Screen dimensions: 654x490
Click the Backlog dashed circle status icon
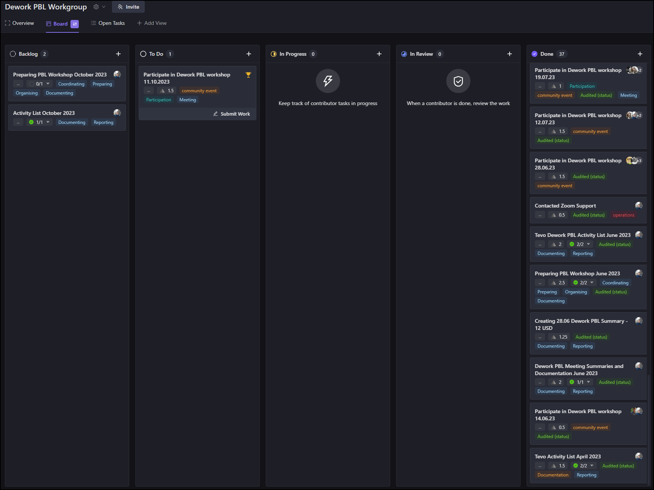click(x=13, y=54)
